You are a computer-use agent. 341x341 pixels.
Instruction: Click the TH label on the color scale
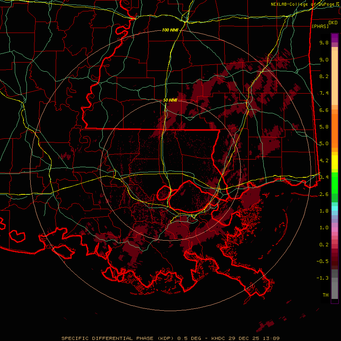point(325,295)
